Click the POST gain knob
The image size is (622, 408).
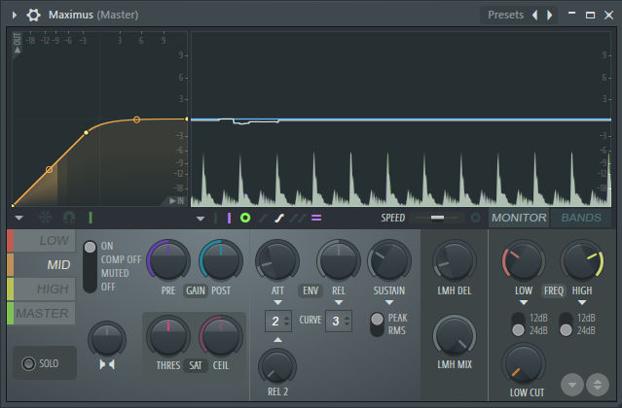(221, 260)
